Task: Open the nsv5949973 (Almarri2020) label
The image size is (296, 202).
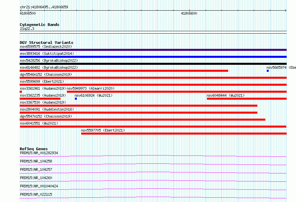Action: coord(90,88)
